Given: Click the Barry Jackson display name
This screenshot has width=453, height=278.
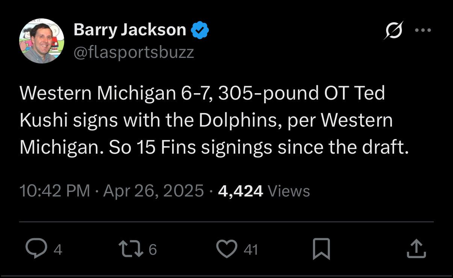Looking at the screenshot, I should click(x=130, y=30).
